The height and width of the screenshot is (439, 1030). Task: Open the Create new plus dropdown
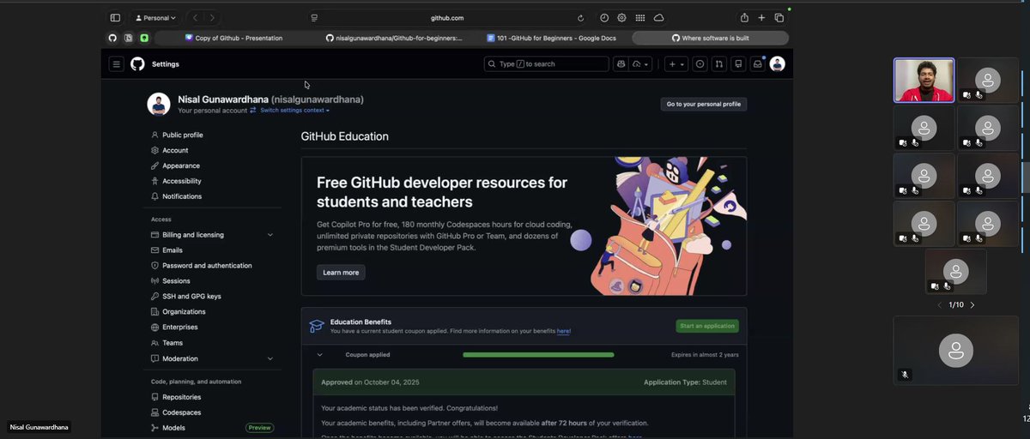[676, 64]
